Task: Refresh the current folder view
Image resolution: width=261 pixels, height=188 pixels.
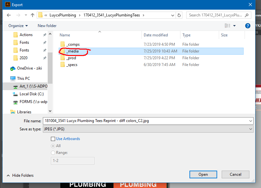Action: tap(179, 15)
